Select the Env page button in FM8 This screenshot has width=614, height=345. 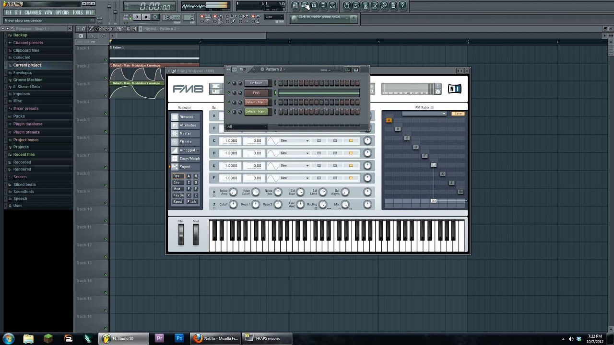178,183
